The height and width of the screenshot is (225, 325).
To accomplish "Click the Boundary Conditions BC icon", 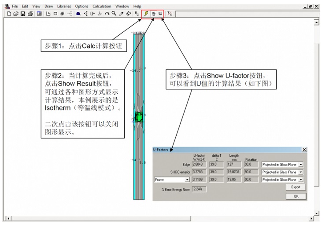I will pos(137,14).
